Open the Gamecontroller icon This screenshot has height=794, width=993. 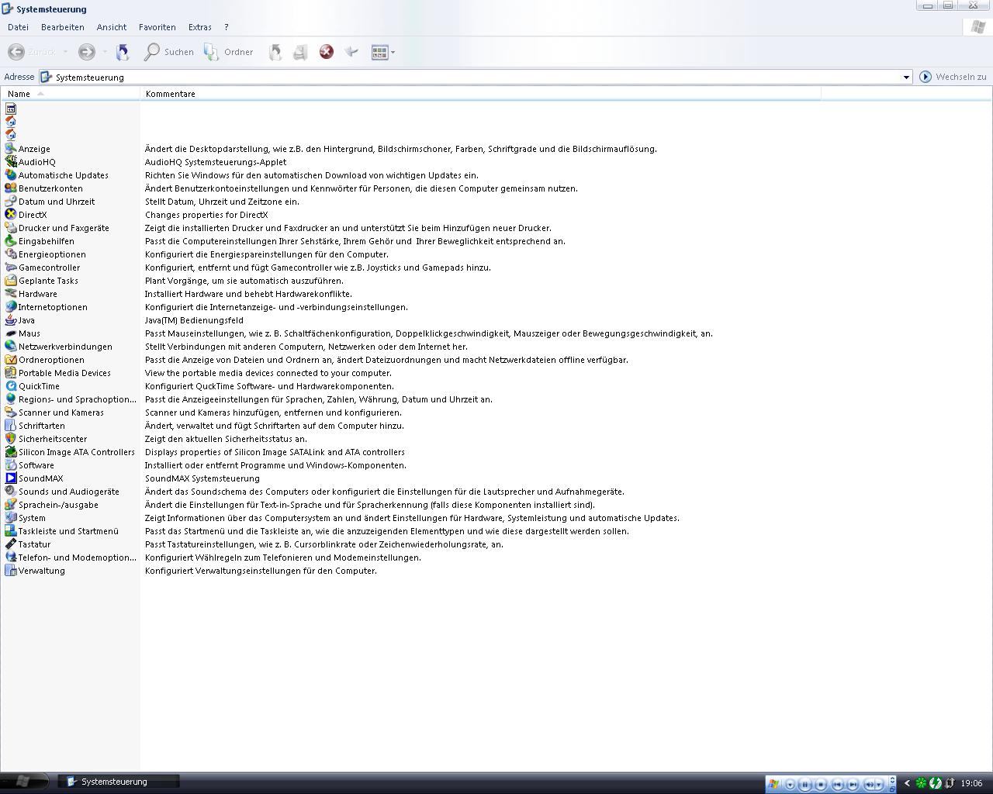pos(11,268)
